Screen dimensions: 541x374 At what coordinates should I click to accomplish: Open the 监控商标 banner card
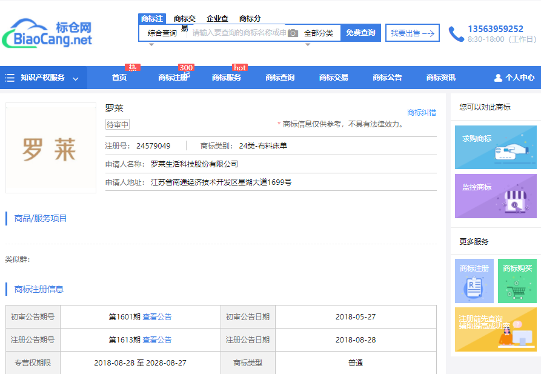tap(496, 196)
